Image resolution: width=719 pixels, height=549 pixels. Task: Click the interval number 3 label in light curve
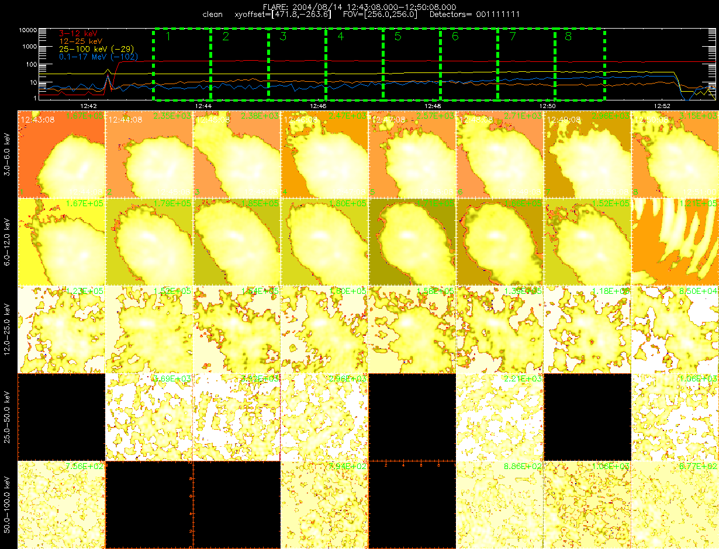coord(284,37)
